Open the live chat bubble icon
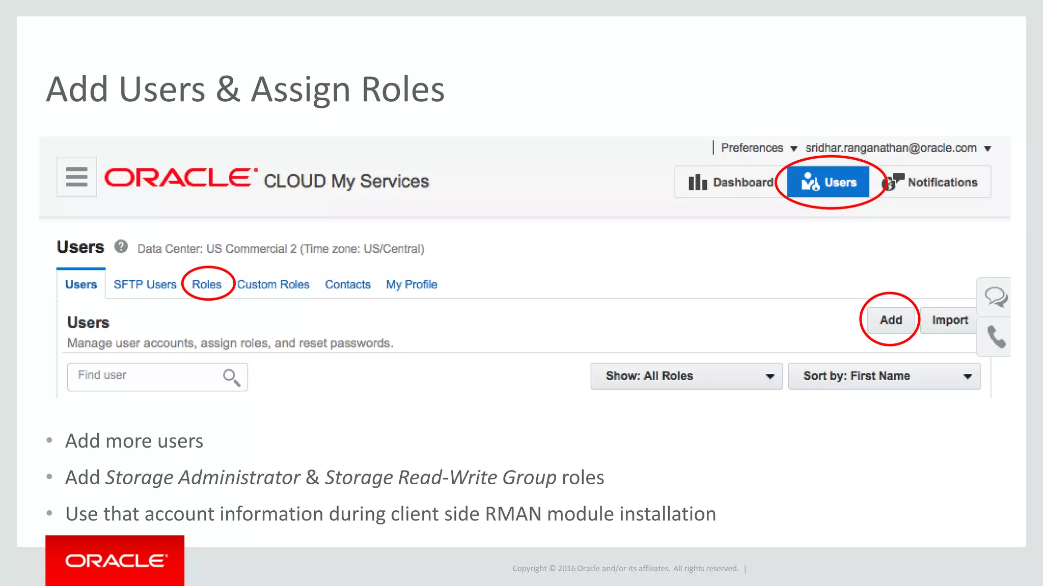1043x586 pixels. 995,297
